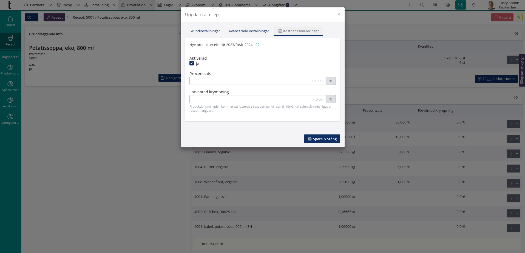
Task: Close the Uppdatera recept dialog
Action: pos(339,15)
